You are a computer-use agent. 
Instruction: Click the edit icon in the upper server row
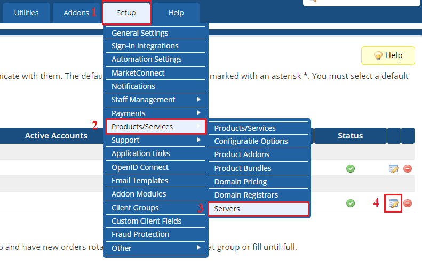[x=394, y=169]
